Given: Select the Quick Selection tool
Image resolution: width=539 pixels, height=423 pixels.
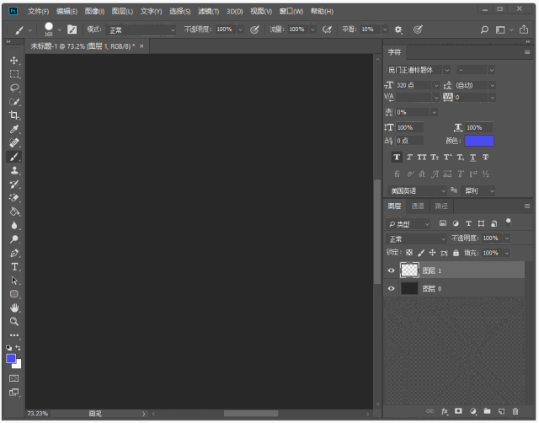Looking at the screenshot, I should (14, 101).
